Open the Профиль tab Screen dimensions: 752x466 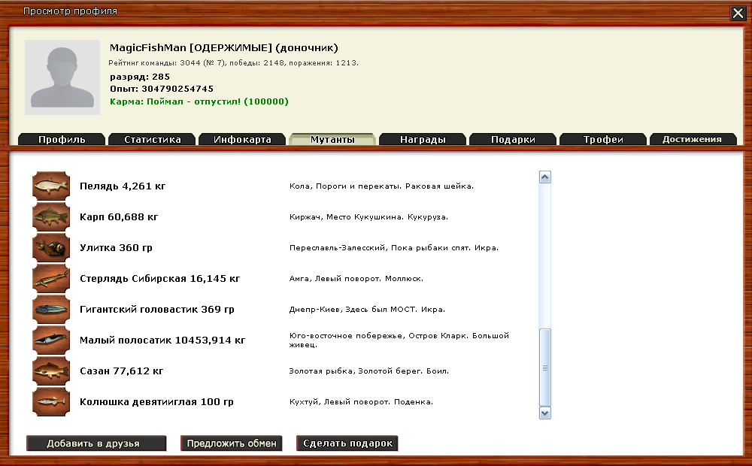pyautogui.click(x=62, y=139)
